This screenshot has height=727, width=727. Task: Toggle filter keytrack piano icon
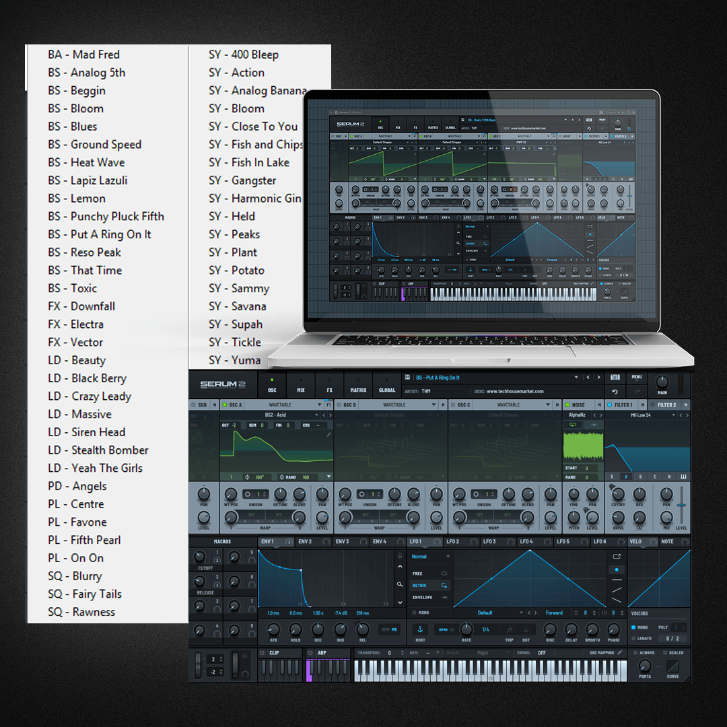pyautogui.click(x=683, y=477)
